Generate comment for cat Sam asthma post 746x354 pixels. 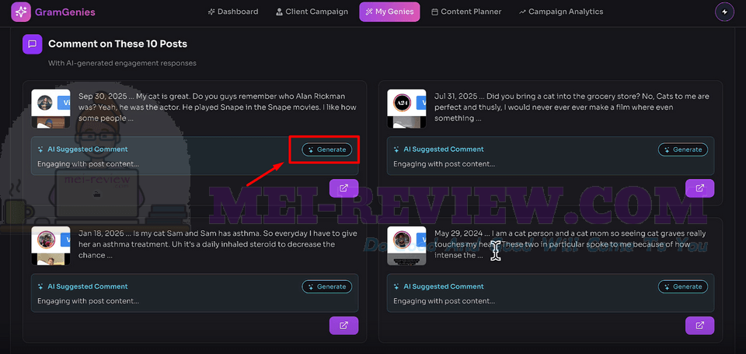tap(327, 286)
